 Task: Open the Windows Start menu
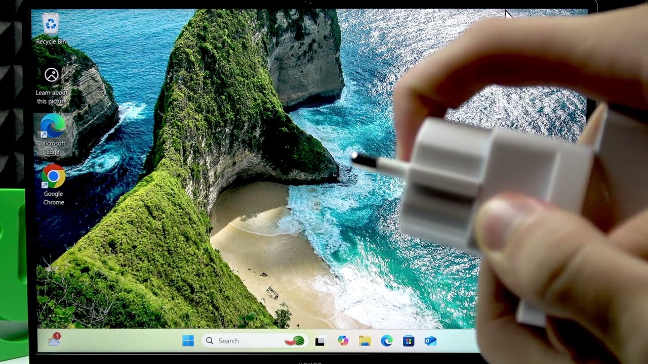coord(188,341)
